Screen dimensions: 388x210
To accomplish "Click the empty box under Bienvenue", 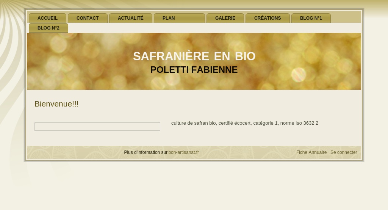I will click(x=97, y=127).
